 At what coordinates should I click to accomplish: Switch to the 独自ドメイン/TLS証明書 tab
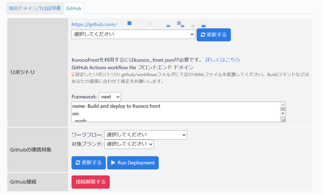(x=34, y=9)
